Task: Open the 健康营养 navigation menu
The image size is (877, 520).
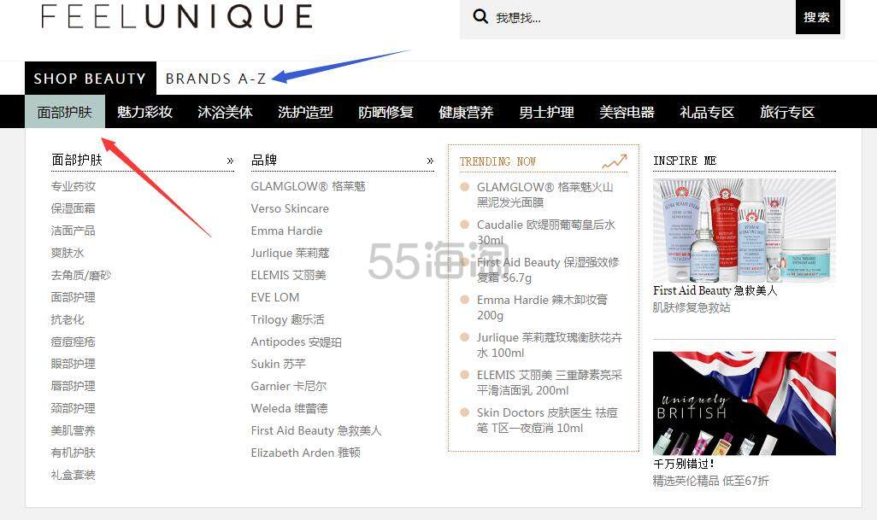Action: pyautogui.click(x=466, y=112)
